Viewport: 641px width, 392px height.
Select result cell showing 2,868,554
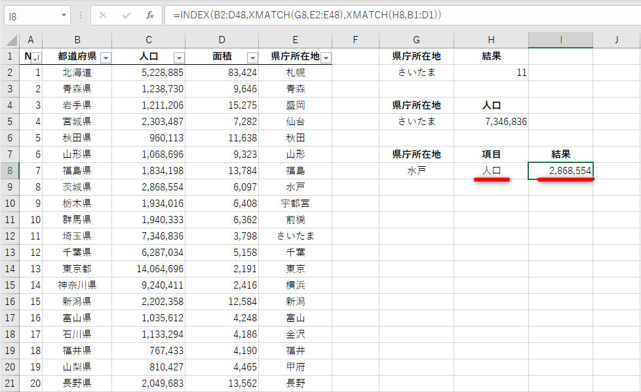(560, 170)
